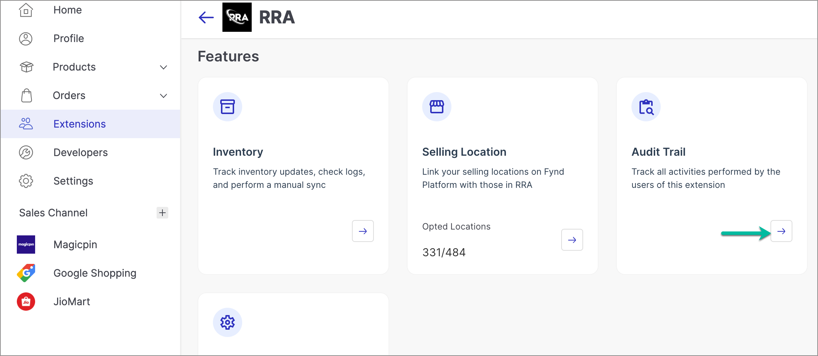Click 'Link your selling locations on Fynd' description
Viewport: 818px width, 356px height.
point(493,178)
